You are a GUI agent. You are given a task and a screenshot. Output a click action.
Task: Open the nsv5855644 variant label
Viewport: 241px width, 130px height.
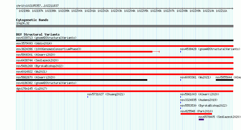click(228, 77)
